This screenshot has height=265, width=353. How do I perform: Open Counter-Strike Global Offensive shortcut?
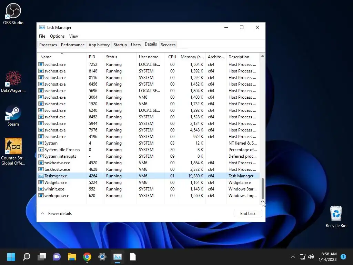pos(13,151)
